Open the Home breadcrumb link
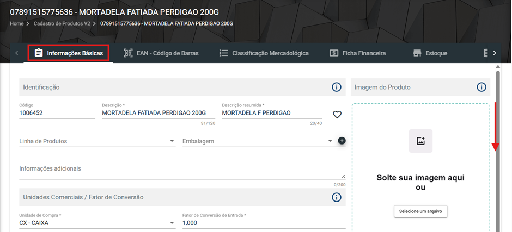 point(17,24)
